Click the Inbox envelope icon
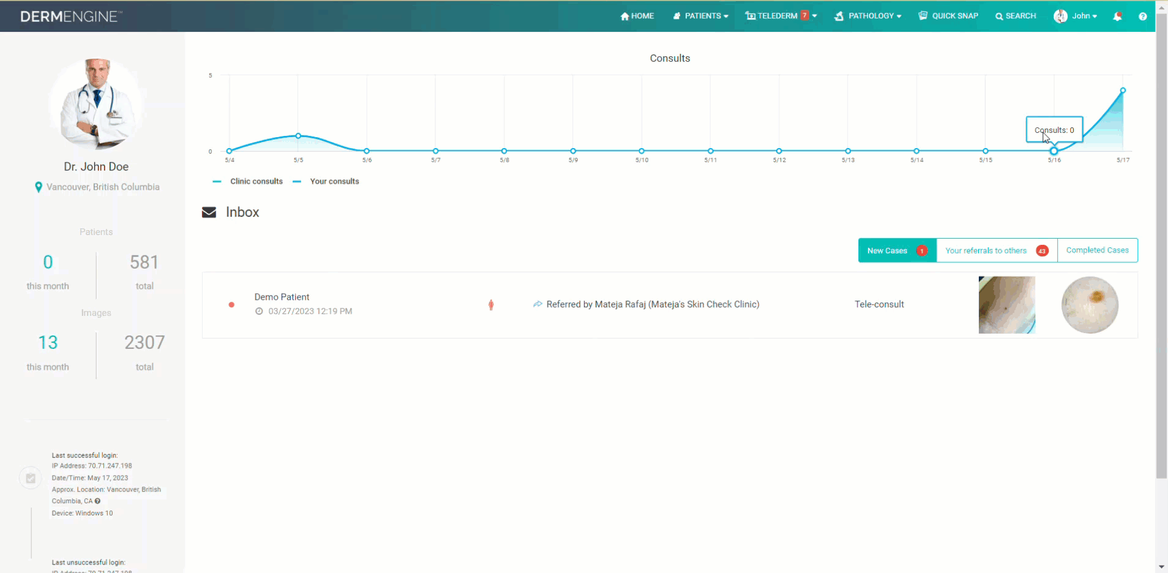Viewport: 1168px width, 573px height. [209, 212]
